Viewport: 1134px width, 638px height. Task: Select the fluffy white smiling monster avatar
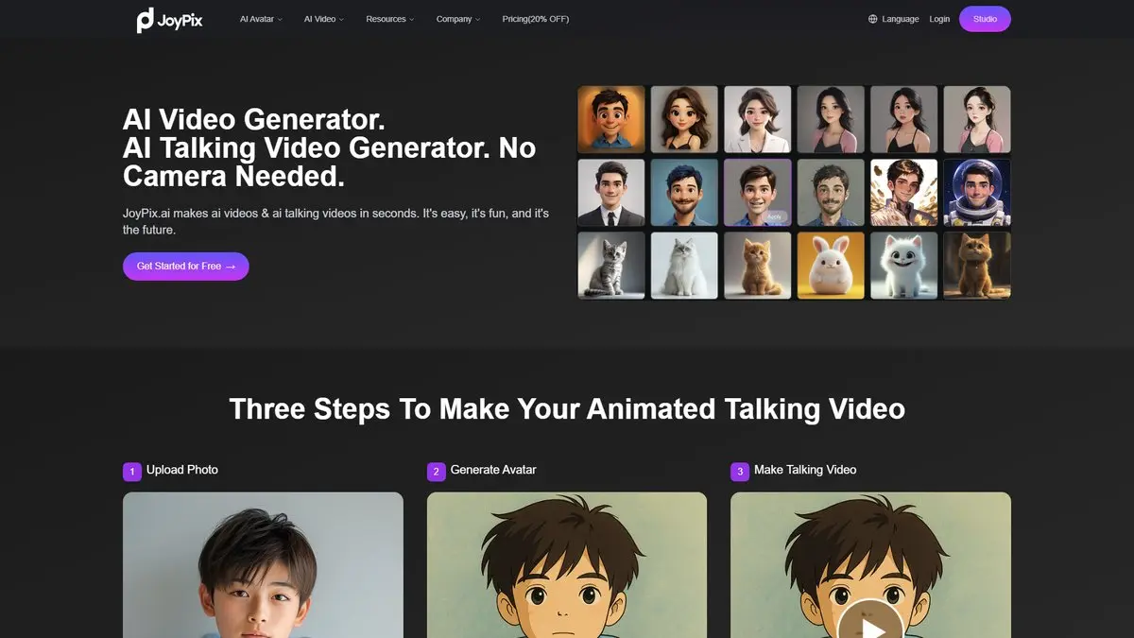click(903, 266)
